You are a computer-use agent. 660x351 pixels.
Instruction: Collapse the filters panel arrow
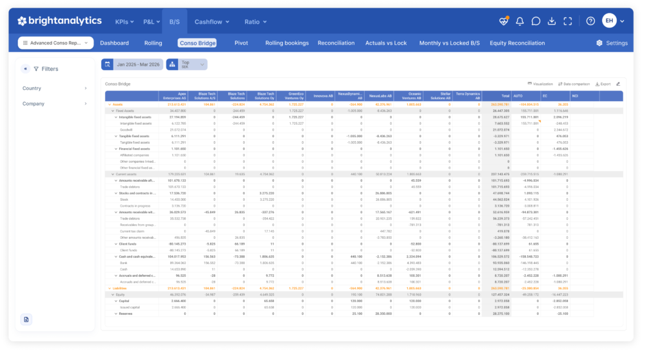click(x=26, y=68)
